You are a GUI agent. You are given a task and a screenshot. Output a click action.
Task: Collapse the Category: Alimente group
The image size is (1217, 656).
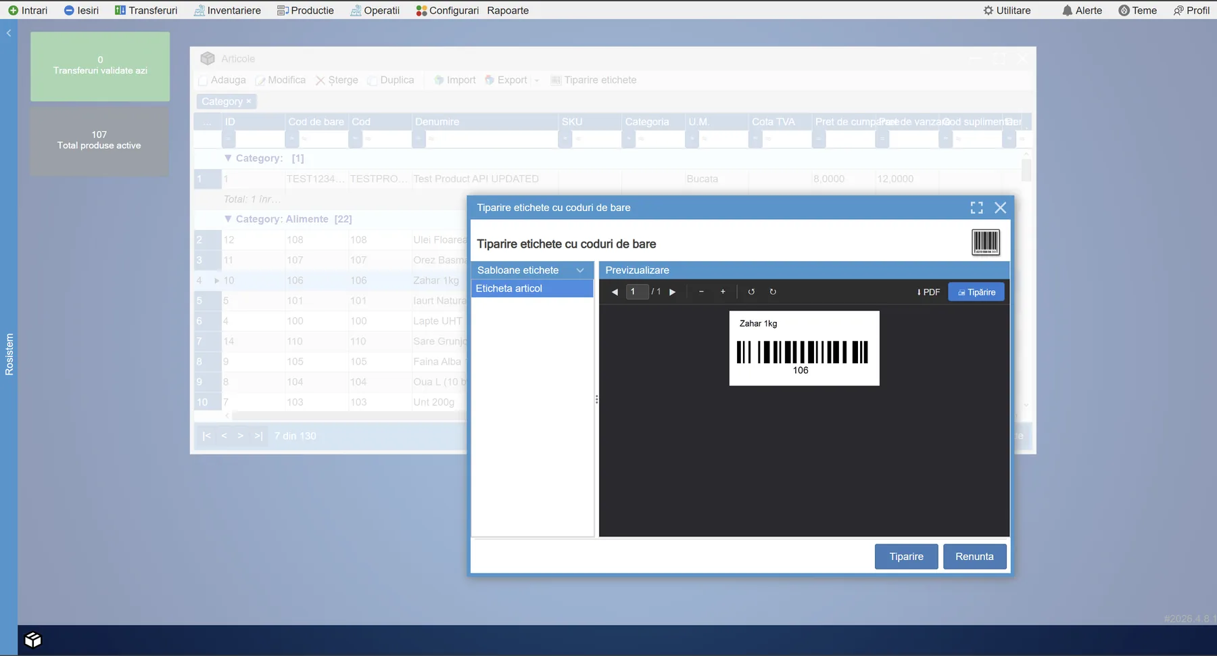click(228, 218)
